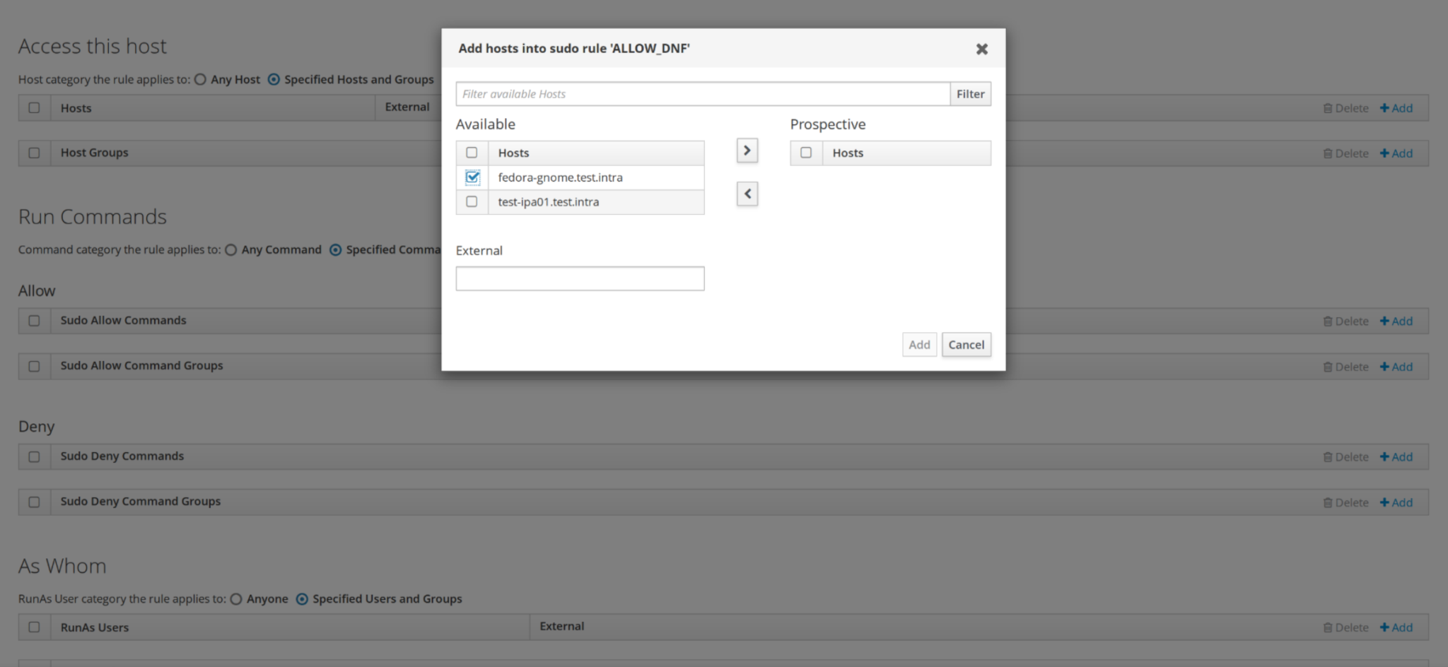The width and height of the screenshot is (1448, 667).
Task: Click Delete trash icon for Sudo Deny Command Groups
Action: [x=1345, y=502]
